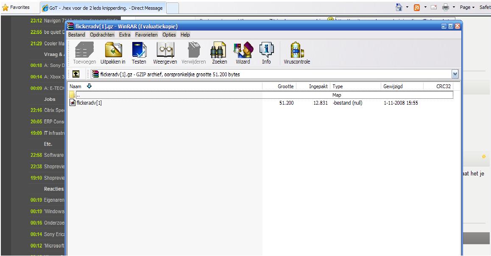Open the Opdrachten menu
The height and width of the screenshot is (256, 491).
coord(102,35)
